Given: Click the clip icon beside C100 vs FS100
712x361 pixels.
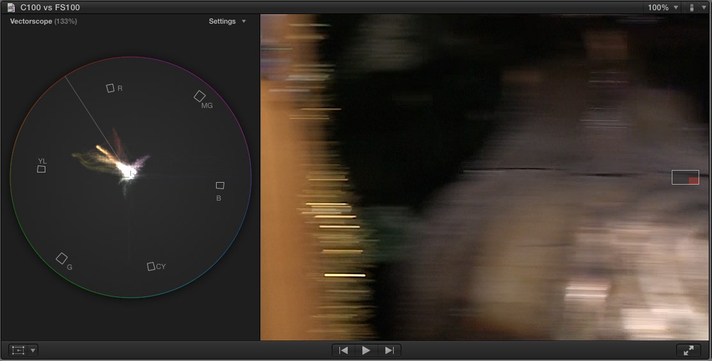Looking at the screenshot, I should 11,7.
